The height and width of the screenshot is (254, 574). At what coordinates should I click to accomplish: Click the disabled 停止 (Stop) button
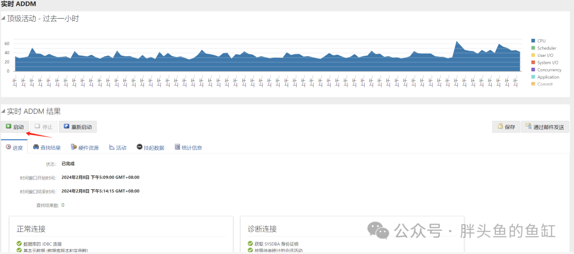pyautogui.click(x=44, y=127)
